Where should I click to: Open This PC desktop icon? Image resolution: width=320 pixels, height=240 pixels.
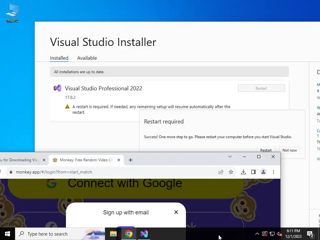[x=12, y=13]
